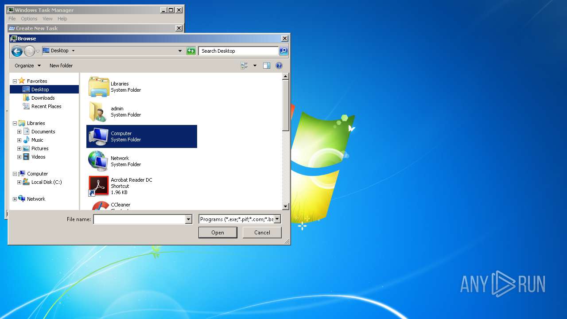Click the blue Help icon
567x319 pixels.
coord(279,66)
